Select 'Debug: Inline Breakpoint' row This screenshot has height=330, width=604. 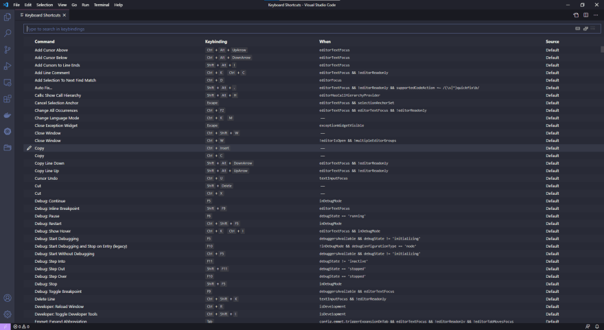pos(312,209)
